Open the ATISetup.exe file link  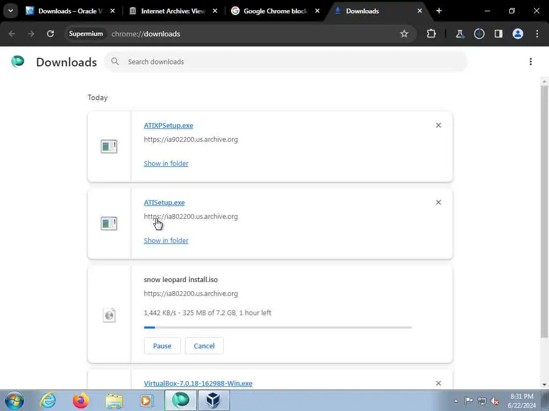coord(164,203)
